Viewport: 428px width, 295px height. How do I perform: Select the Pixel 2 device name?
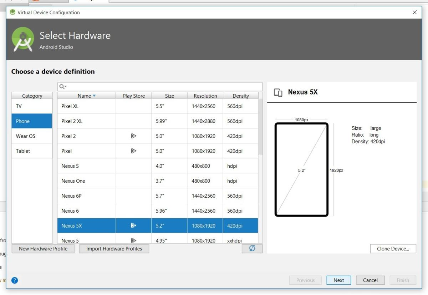[x=68, y=136]
